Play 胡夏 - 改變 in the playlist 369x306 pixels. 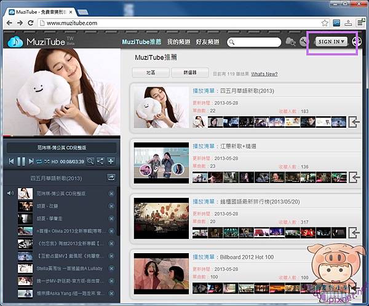[x=47, y=206]
